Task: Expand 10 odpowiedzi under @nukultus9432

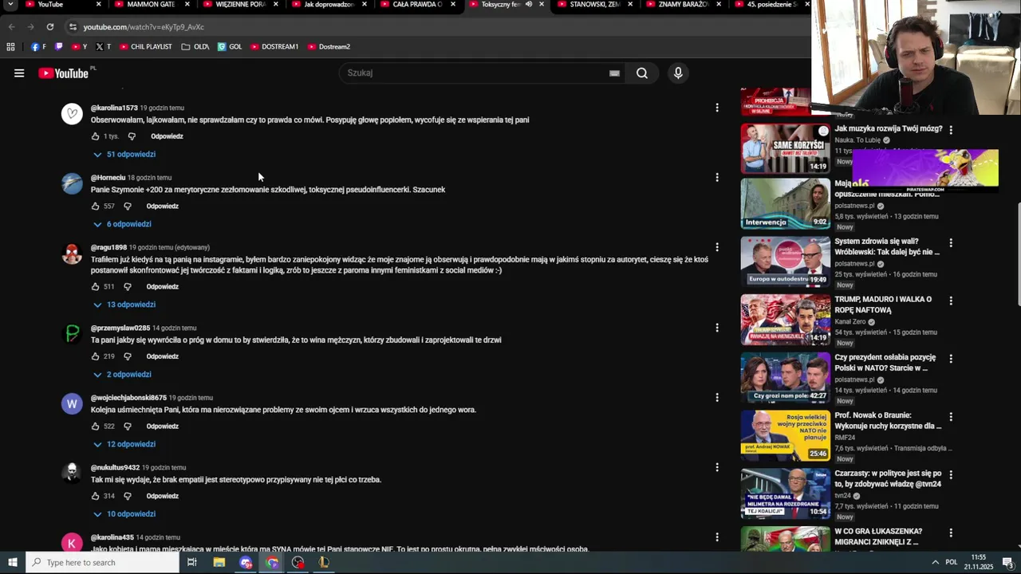Action: pos(124,514)
